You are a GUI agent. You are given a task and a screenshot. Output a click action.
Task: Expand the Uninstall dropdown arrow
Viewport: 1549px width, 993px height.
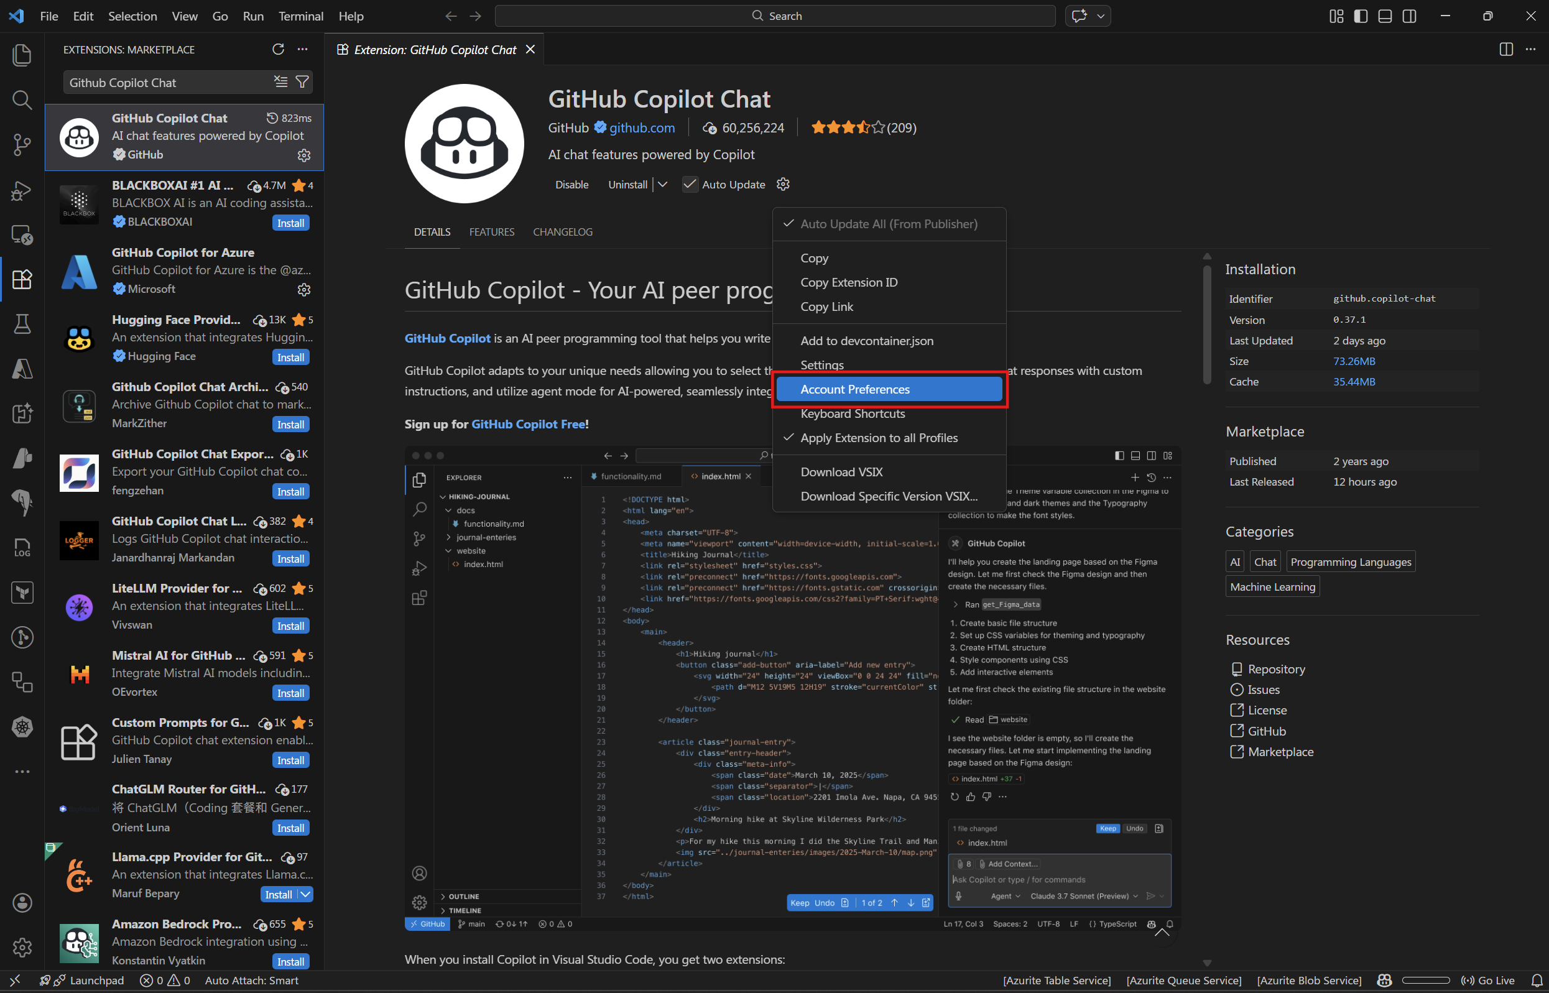(662, 185)
